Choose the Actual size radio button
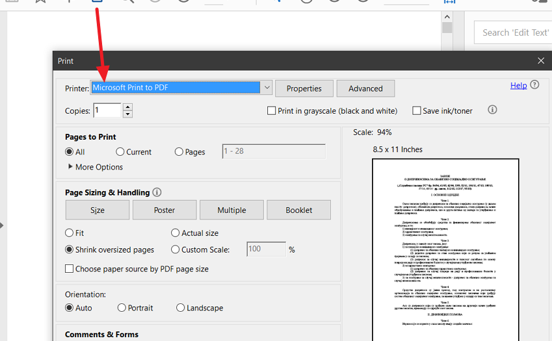 (x=176, y=233)
